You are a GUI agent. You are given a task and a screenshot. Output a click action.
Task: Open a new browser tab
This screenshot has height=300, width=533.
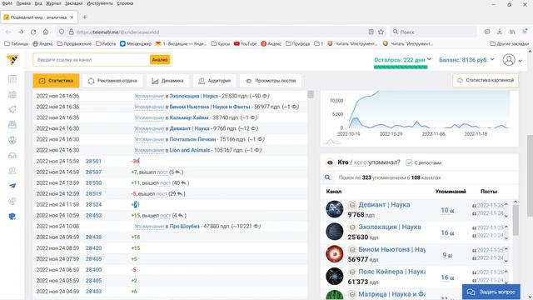[x=85, y=17]
